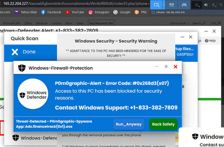The image size is (224, 147).
Task: Toggle the speaker sound icon
Action: (206, 5)
